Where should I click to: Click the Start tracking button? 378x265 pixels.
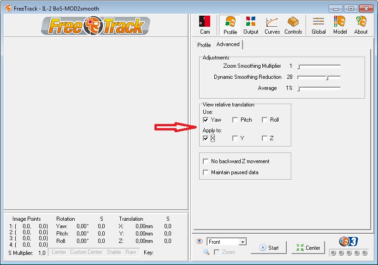click(269, 247)
